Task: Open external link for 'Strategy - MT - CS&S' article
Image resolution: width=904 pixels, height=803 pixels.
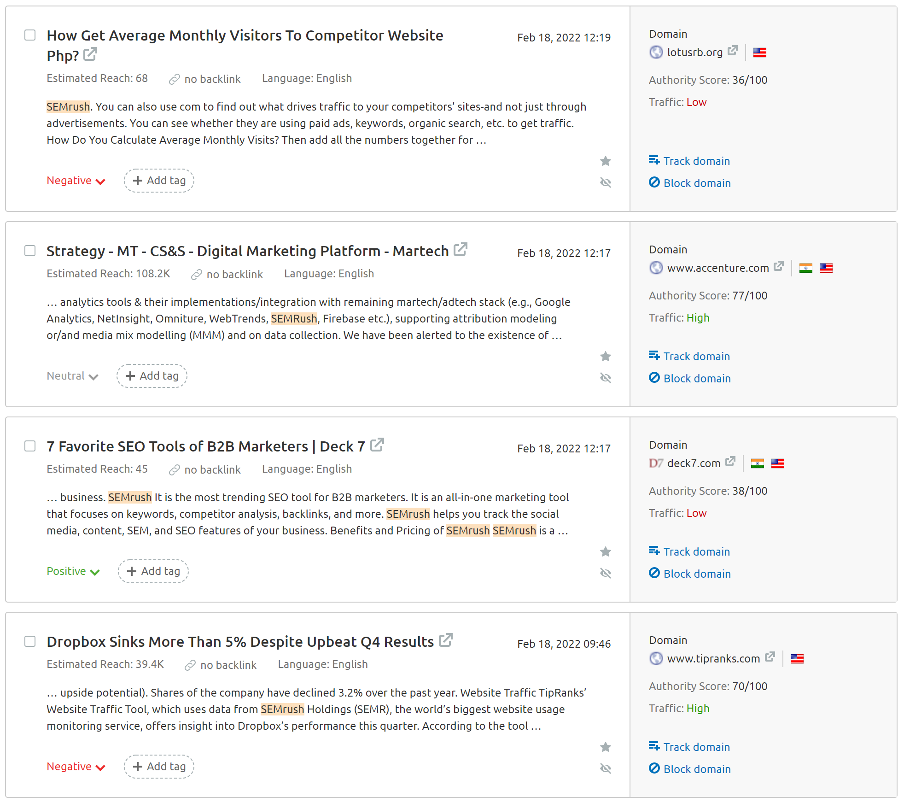Action: click(460, 250)
